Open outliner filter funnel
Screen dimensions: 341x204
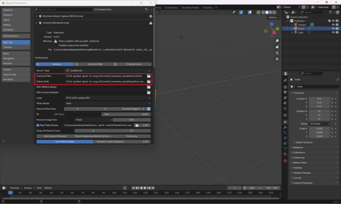pos(330,12)
